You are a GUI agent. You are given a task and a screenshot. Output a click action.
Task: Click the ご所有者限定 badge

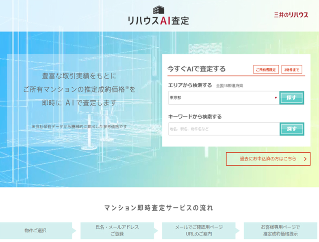[x=266, y=70]
